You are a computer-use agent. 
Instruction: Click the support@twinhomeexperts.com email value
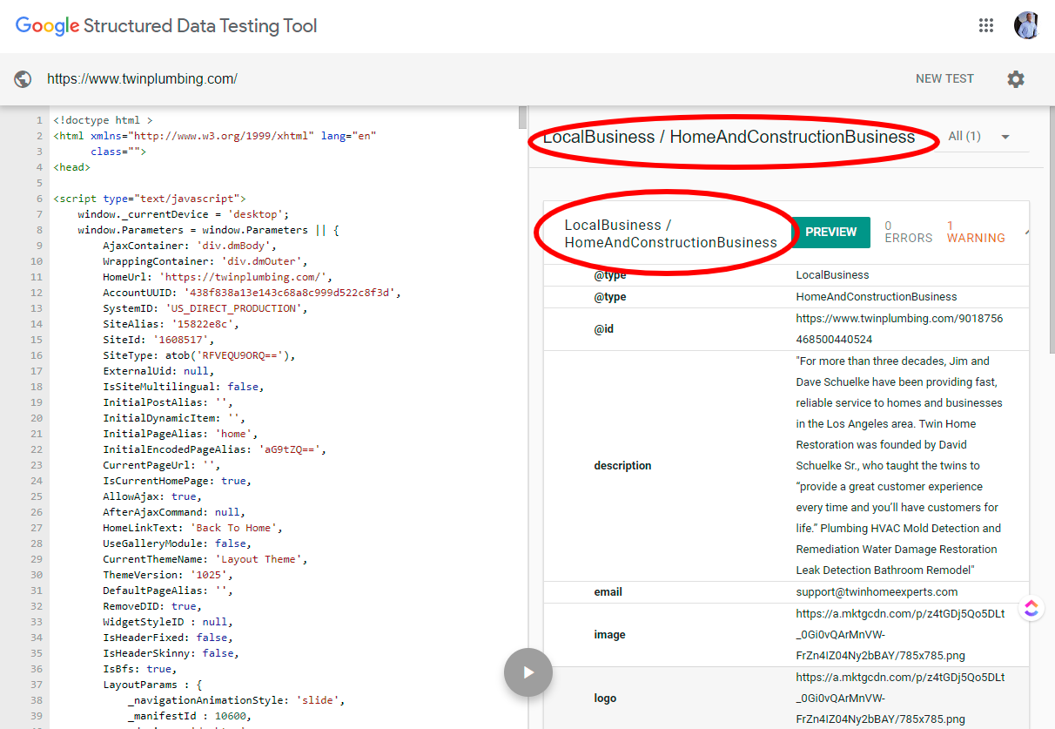click(x=877, y=592)
